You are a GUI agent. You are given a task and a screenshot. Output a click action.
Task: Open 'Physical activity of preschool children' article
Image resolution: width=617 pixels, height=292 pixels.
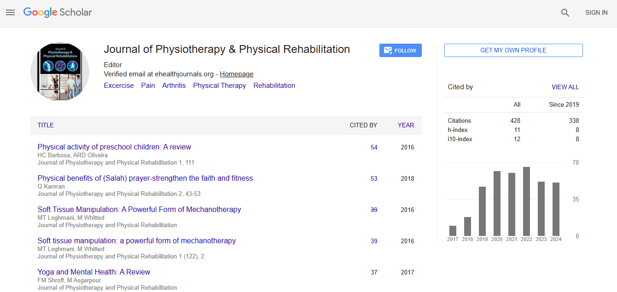(114, 147)
